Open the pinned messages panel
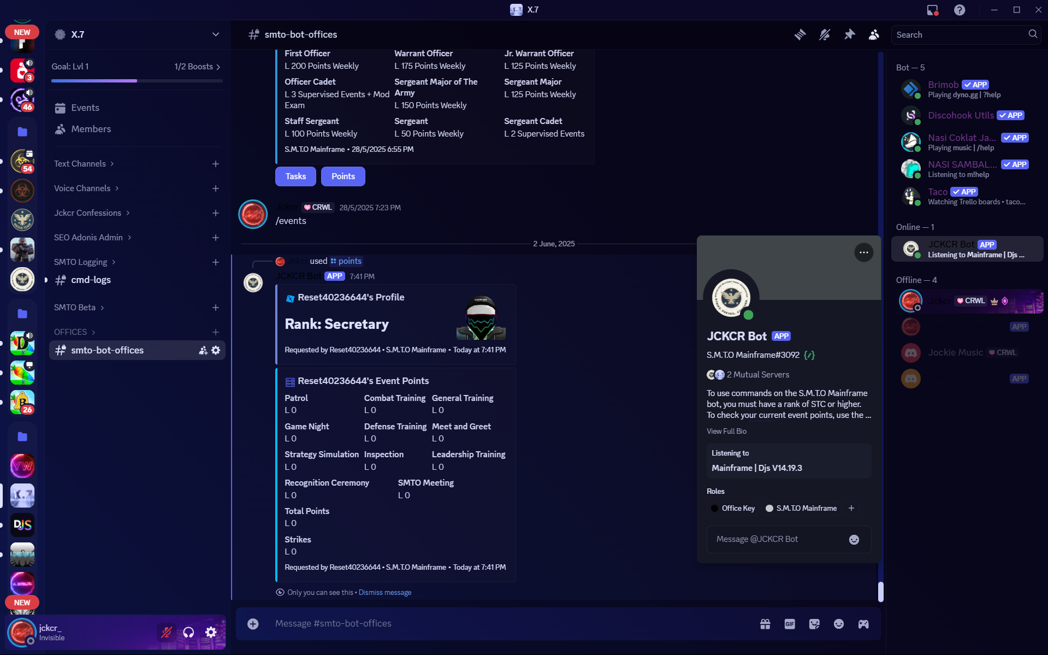This screenshot has height=655, width=1048. [x=849, y=34]
